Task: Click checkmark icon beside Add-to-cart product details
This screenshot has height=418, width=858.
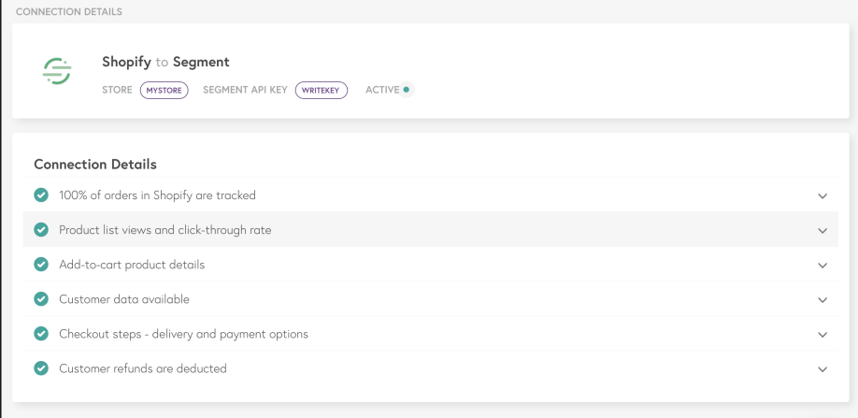Action: point(41,265)
